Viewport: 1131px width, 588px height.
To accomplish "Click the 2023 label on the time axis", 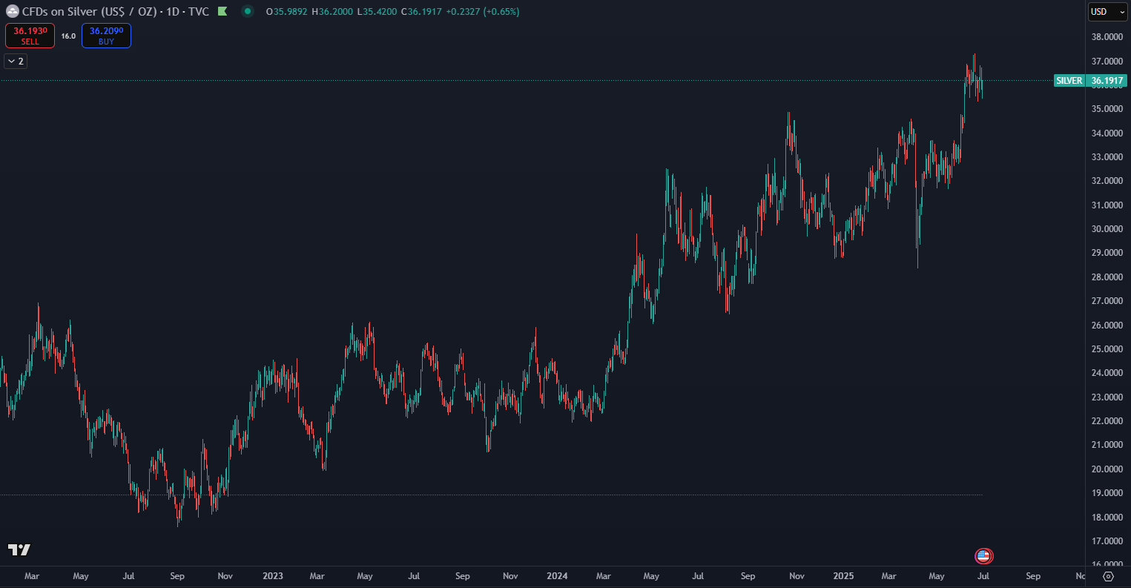I will [x=272, y=576].
